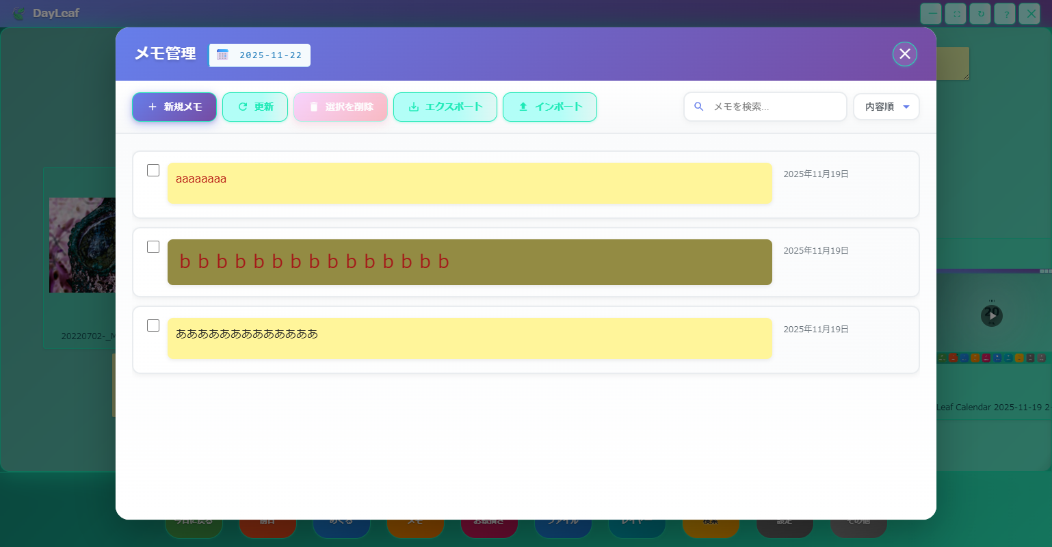Open the 2025-11-22 date picker field
1052x547 pixels.
tap(270, 55)
